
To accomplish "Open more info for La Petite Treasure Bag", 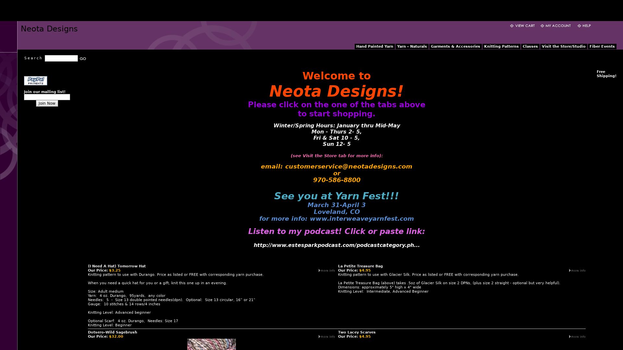I will 578,271.
